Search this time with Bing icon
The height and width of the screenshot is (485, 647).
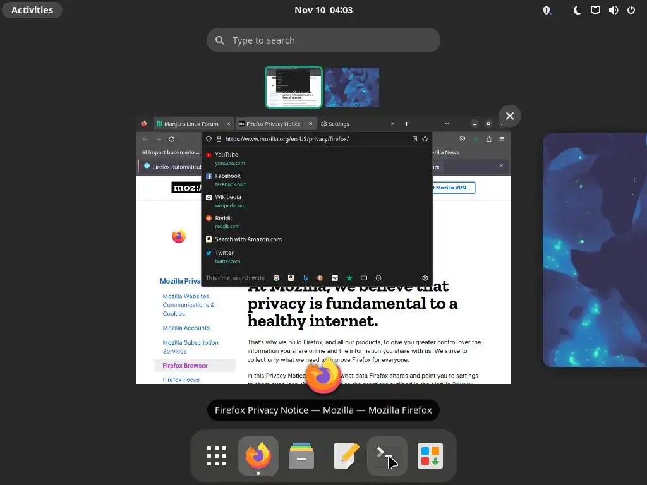(305, 278)
